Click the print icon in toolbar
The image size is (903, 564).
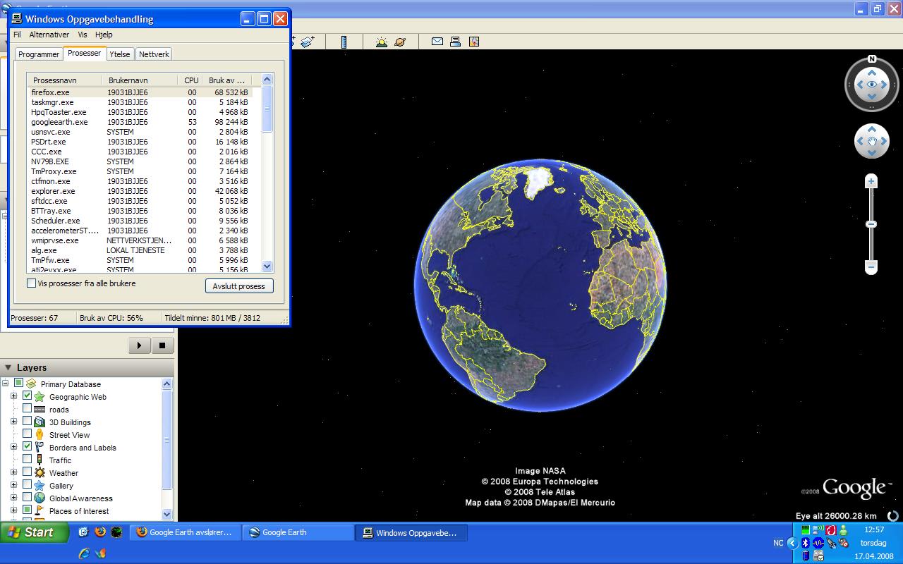coord(456,42)
